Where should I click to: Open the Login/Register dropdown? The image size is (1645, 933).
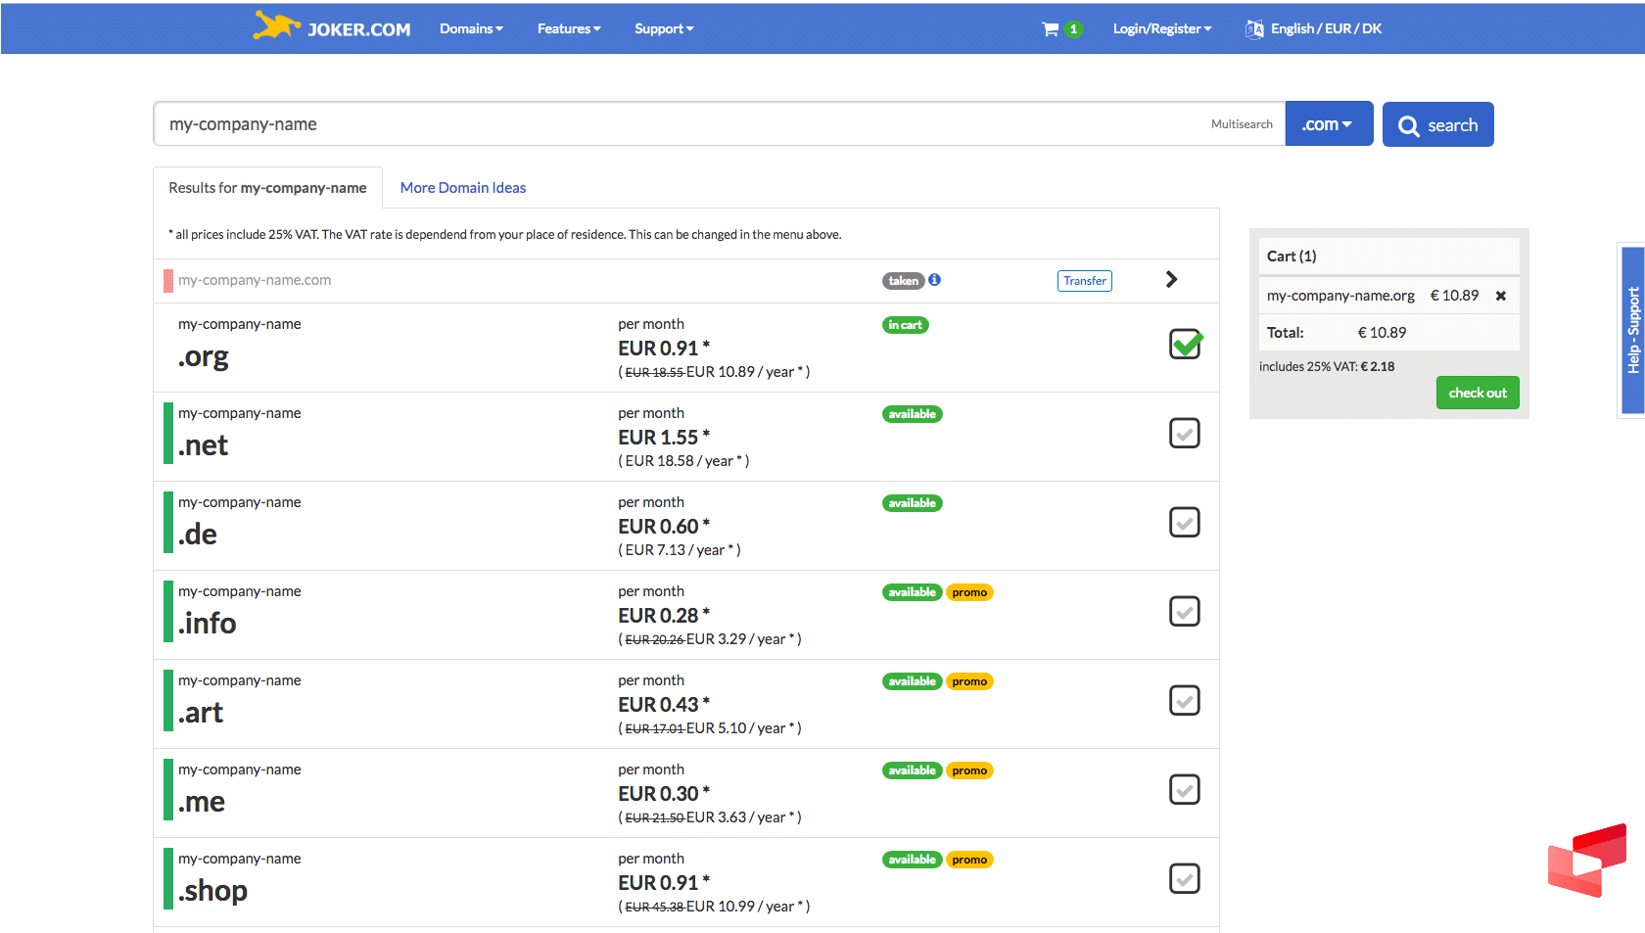pyautogui.click(x=1162, y=29)
